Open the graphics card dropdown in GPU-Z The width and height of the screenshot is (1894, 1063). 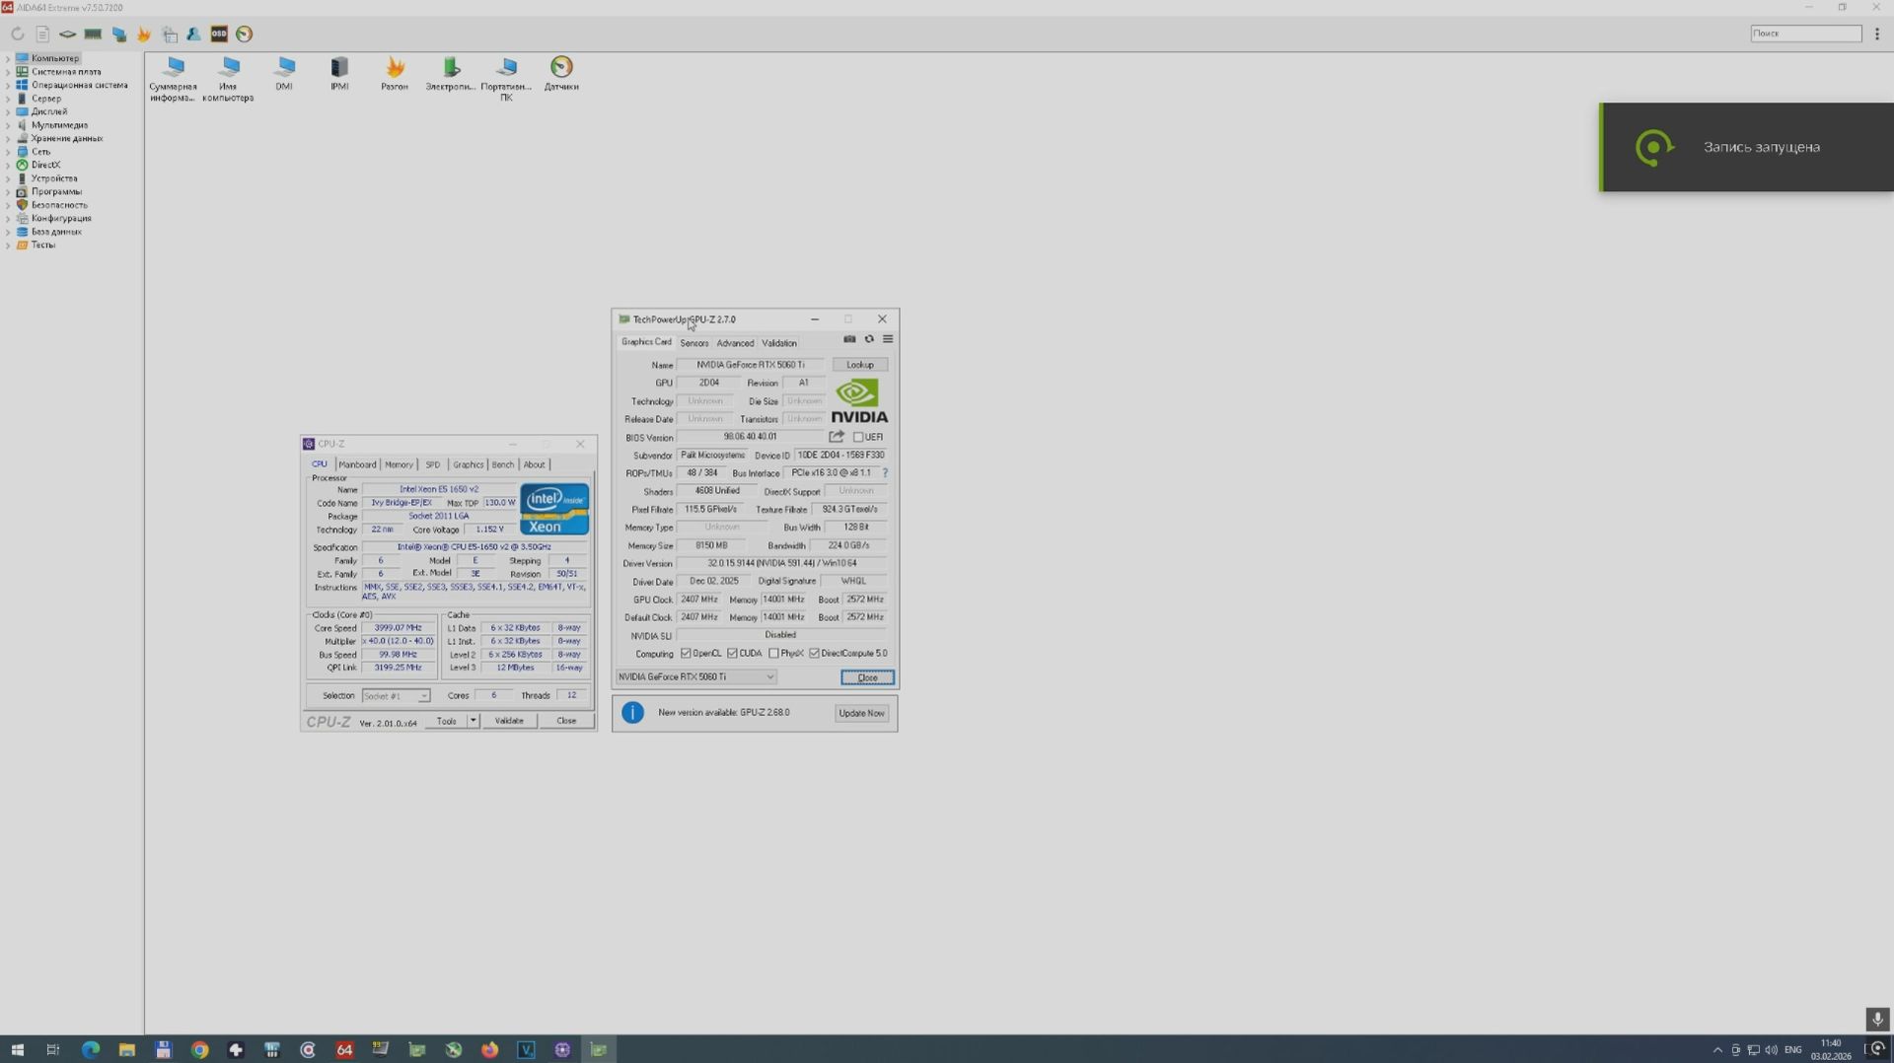pyautogui.click(x=770, y=677)
